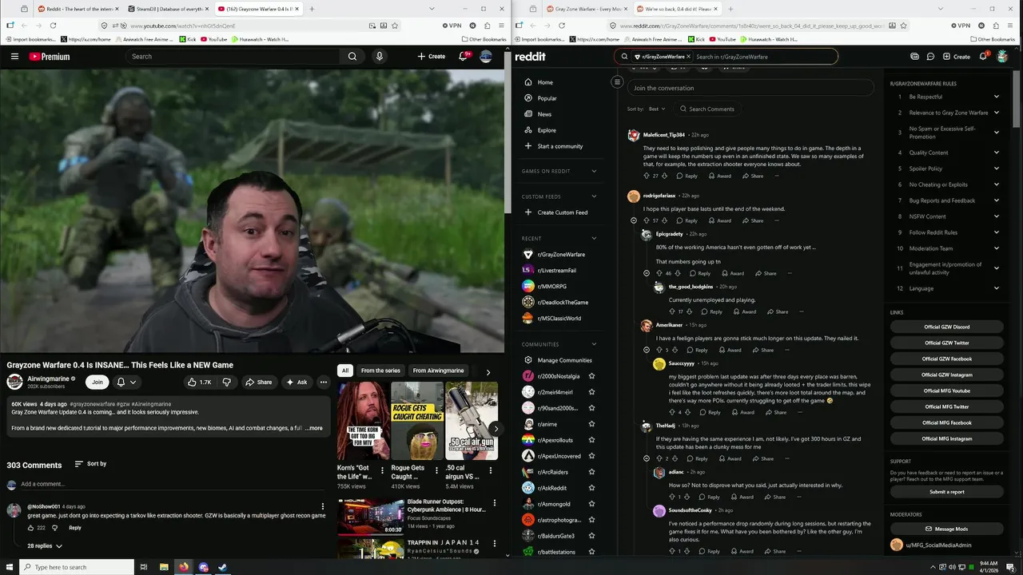Screen dimensions: 1023x575
Task: Open the Official GZW Discord link
Action: 947,327
